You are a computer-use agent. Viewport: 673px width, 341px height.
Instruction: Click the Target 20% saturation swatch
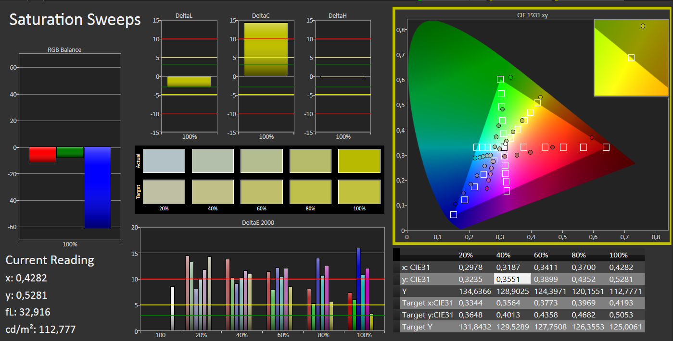(164, 192)
